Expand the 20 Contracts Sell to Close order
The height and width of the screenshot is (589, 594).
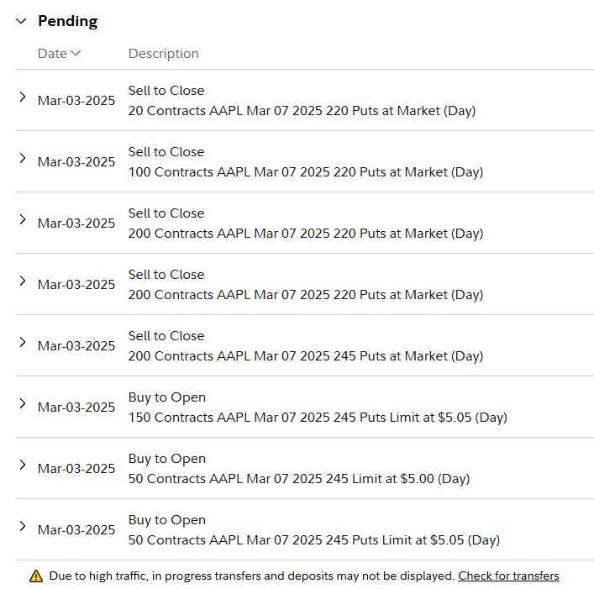23,97
